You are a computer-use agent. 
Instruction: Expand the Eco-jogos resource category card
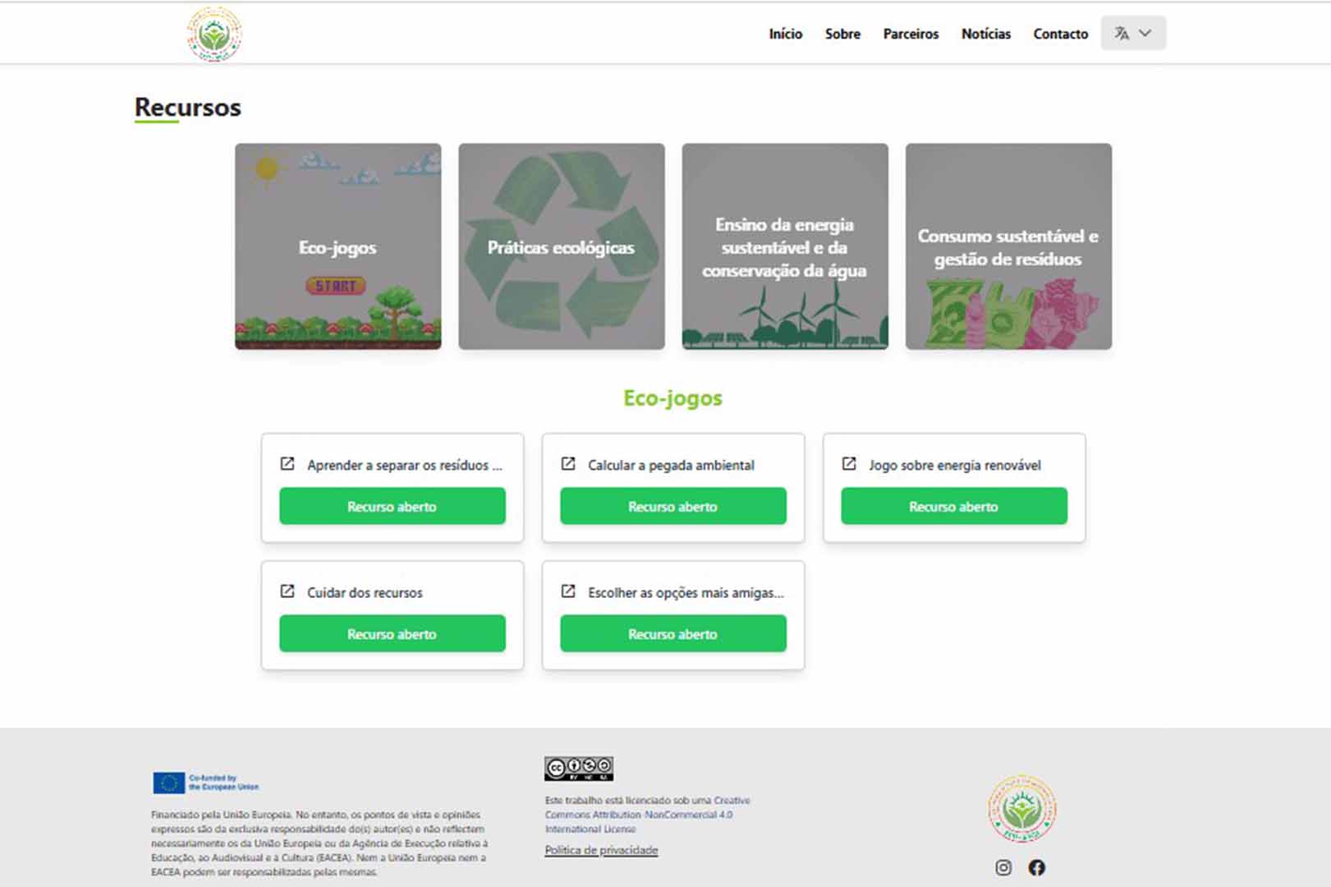coord(337,247)
